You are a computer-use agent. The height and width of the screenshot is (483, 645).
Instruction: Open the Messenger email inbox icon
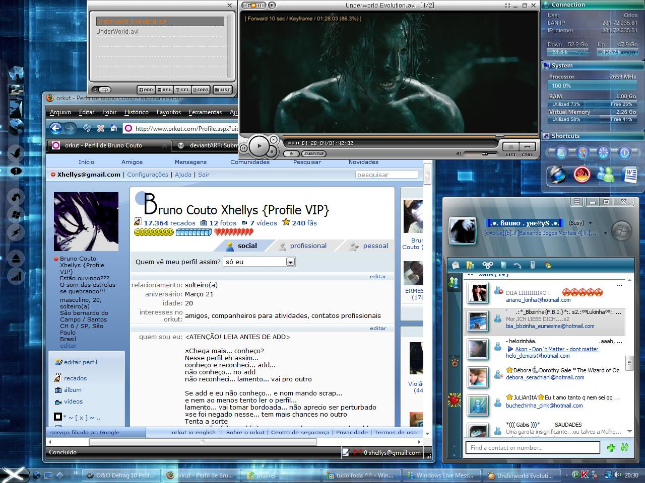[456, 265]
